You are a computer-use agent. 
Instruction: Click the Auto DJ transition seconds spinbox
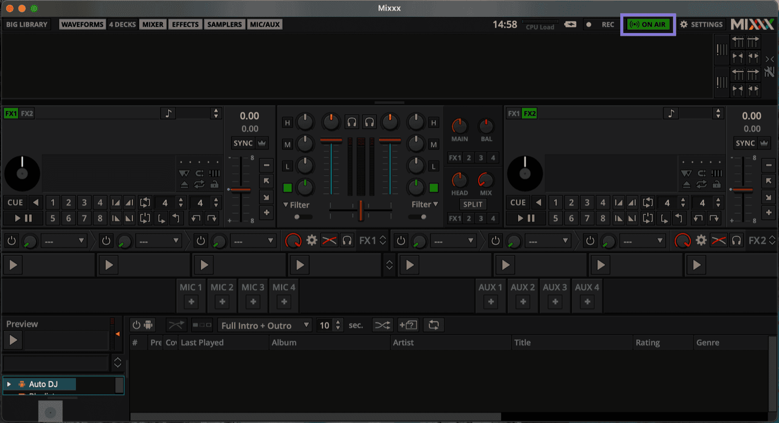click(330, 325)
